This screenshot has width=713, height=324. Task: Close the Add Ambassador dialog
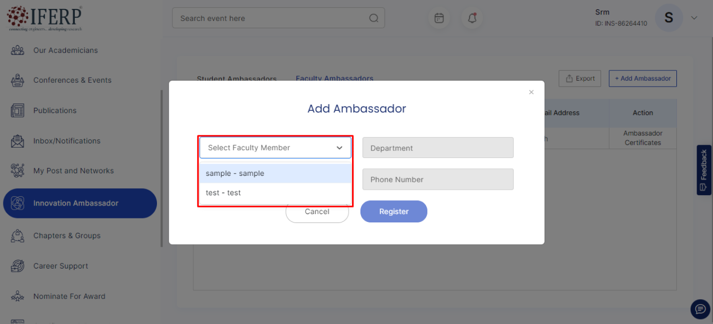[x=531, y=92]
